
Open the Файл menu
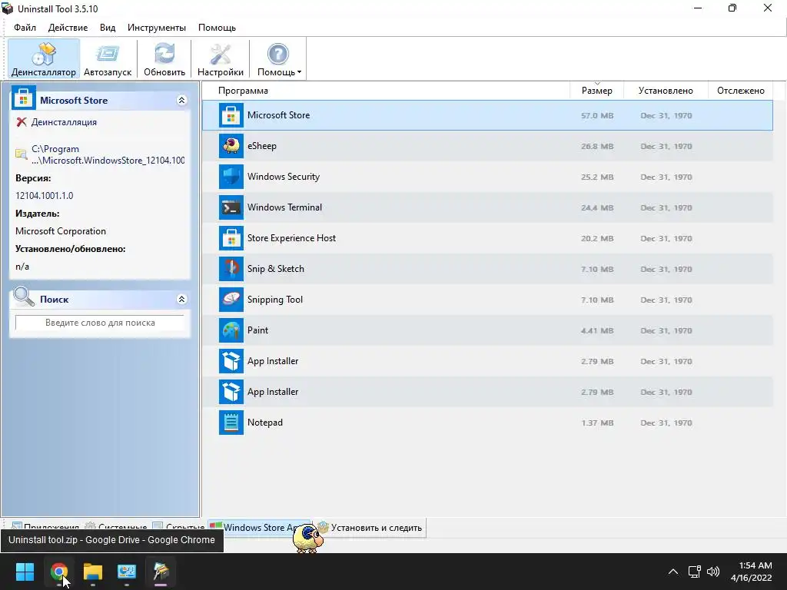(25, 28)
